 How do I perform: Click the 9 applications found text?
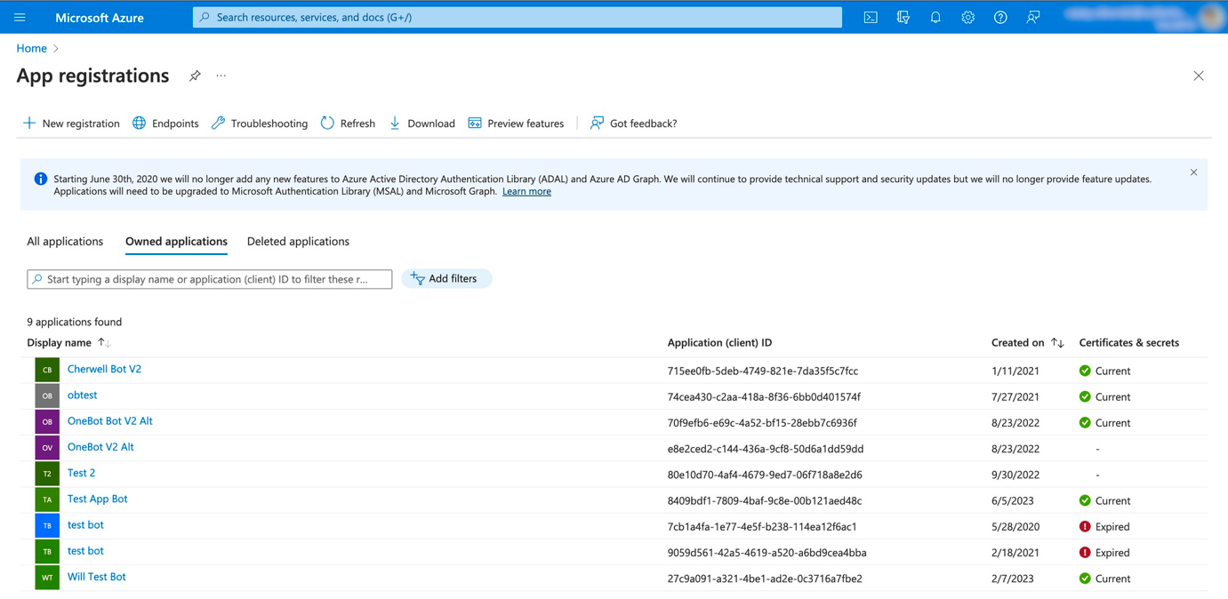coord(74,322)
